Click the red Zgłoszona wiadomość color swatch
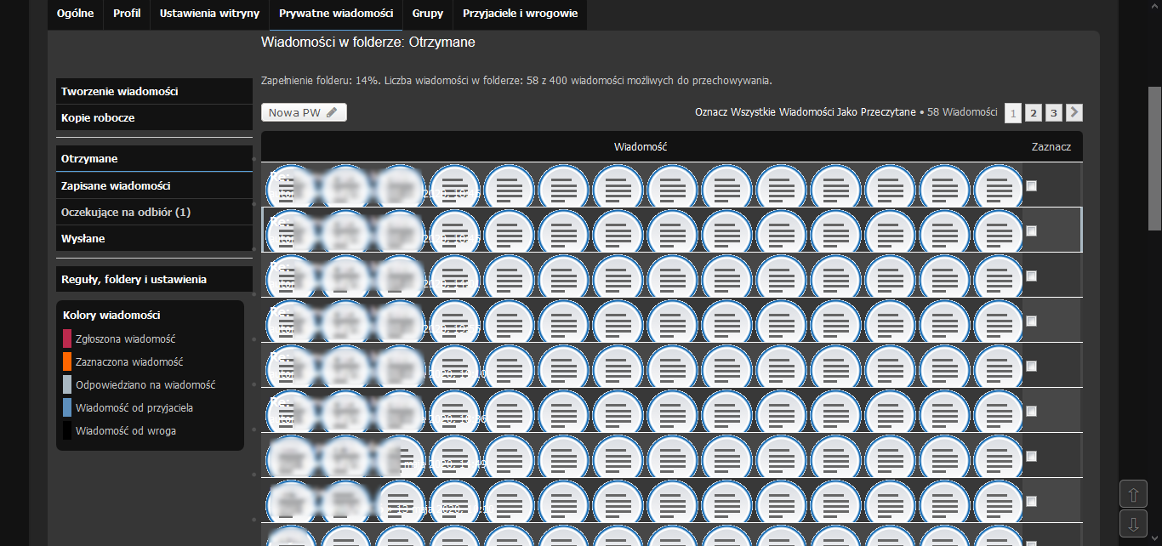 67,338
